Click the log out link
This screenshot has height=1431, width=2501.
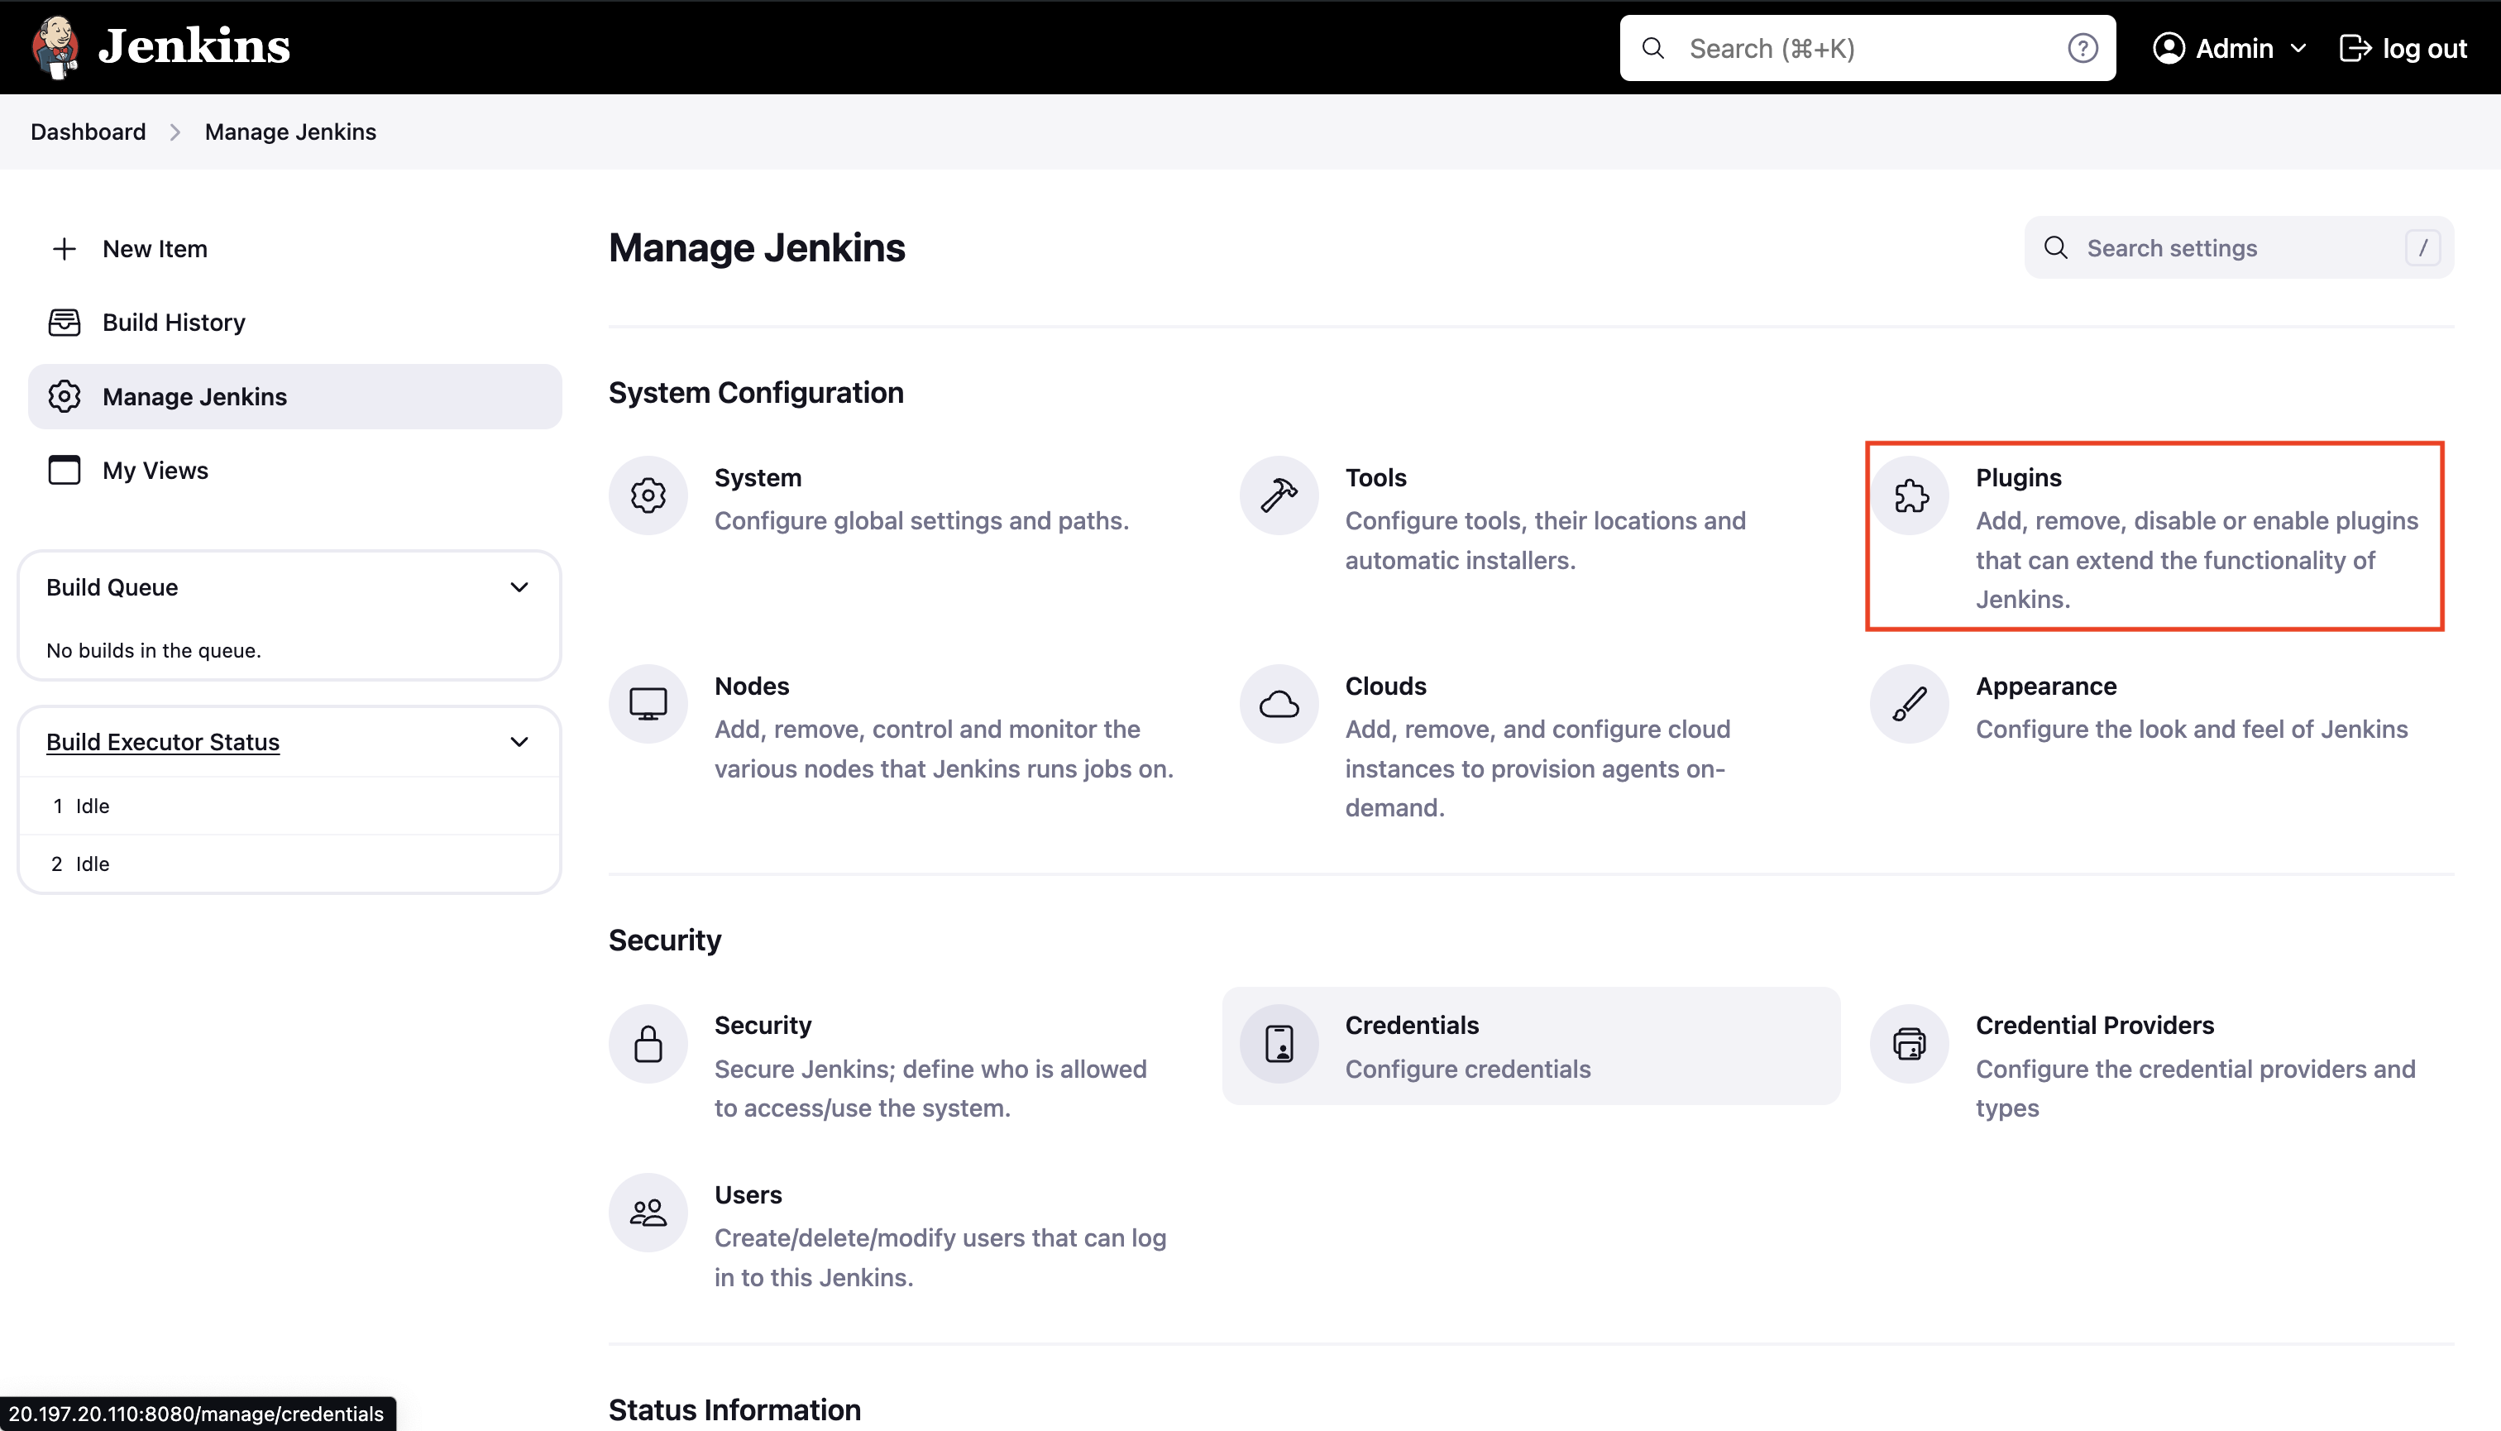pyautogui.click(x=2403, y=48)
